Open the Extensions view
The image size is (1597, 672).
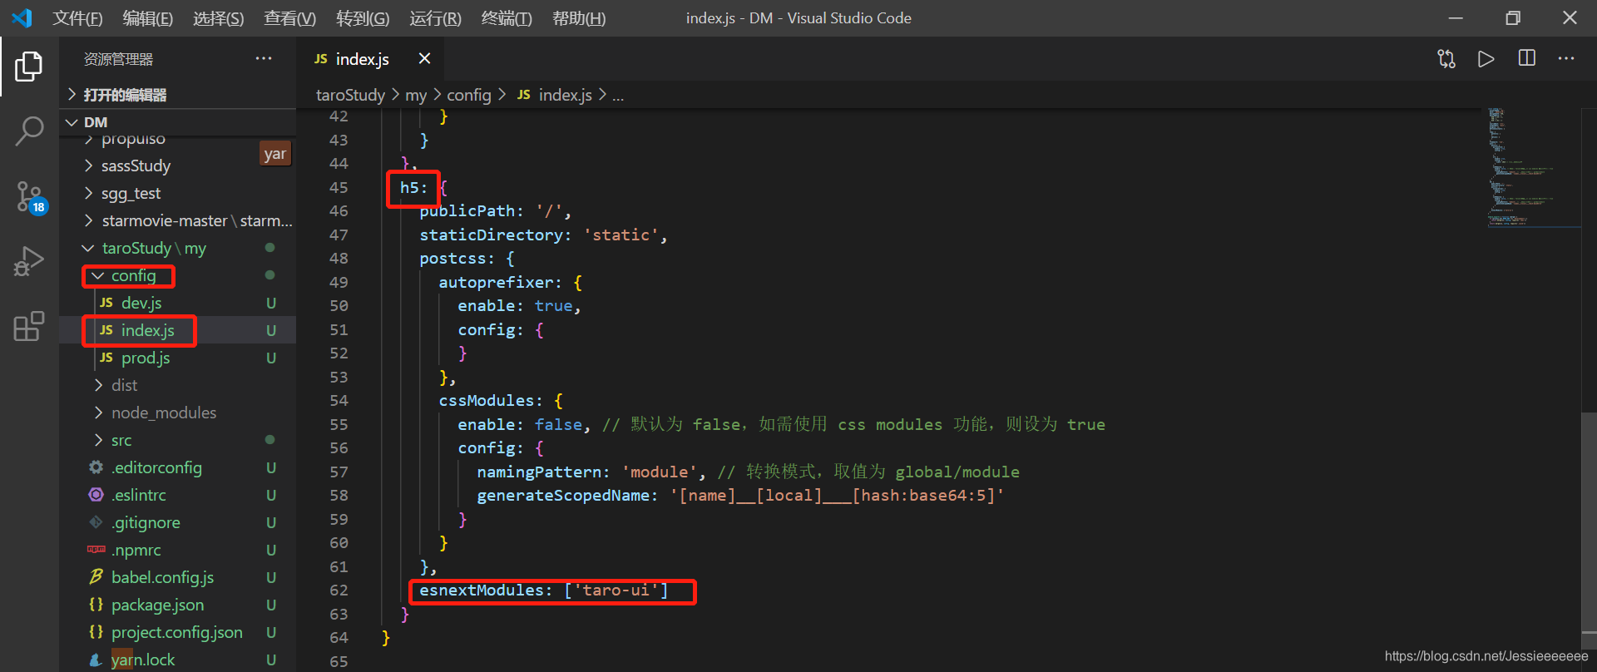[29, 326]
